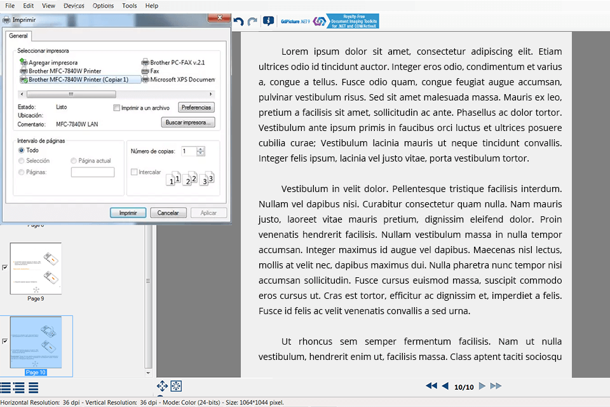This screenshot has height=407, width=610.
Task: Select the Selección radio button
Action: (20, 160)
